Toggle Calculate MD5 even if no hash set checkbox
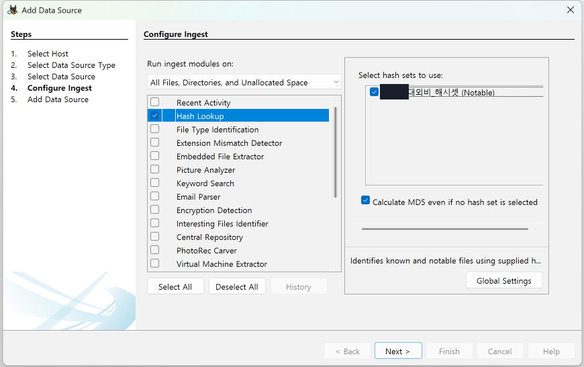The width and height of the screenshot is (584, 367). click(x=365, y=200)
